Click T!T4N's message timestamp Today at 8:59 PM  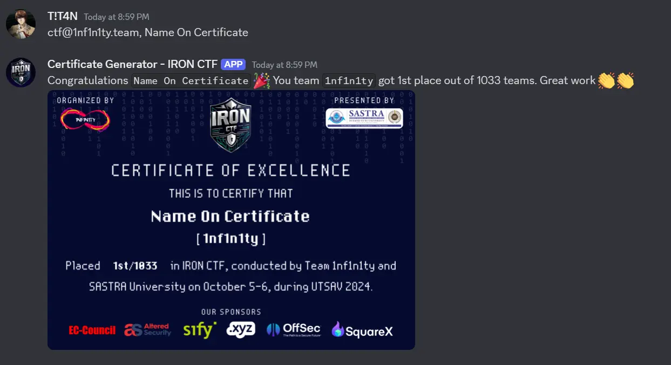coord(117,17)
